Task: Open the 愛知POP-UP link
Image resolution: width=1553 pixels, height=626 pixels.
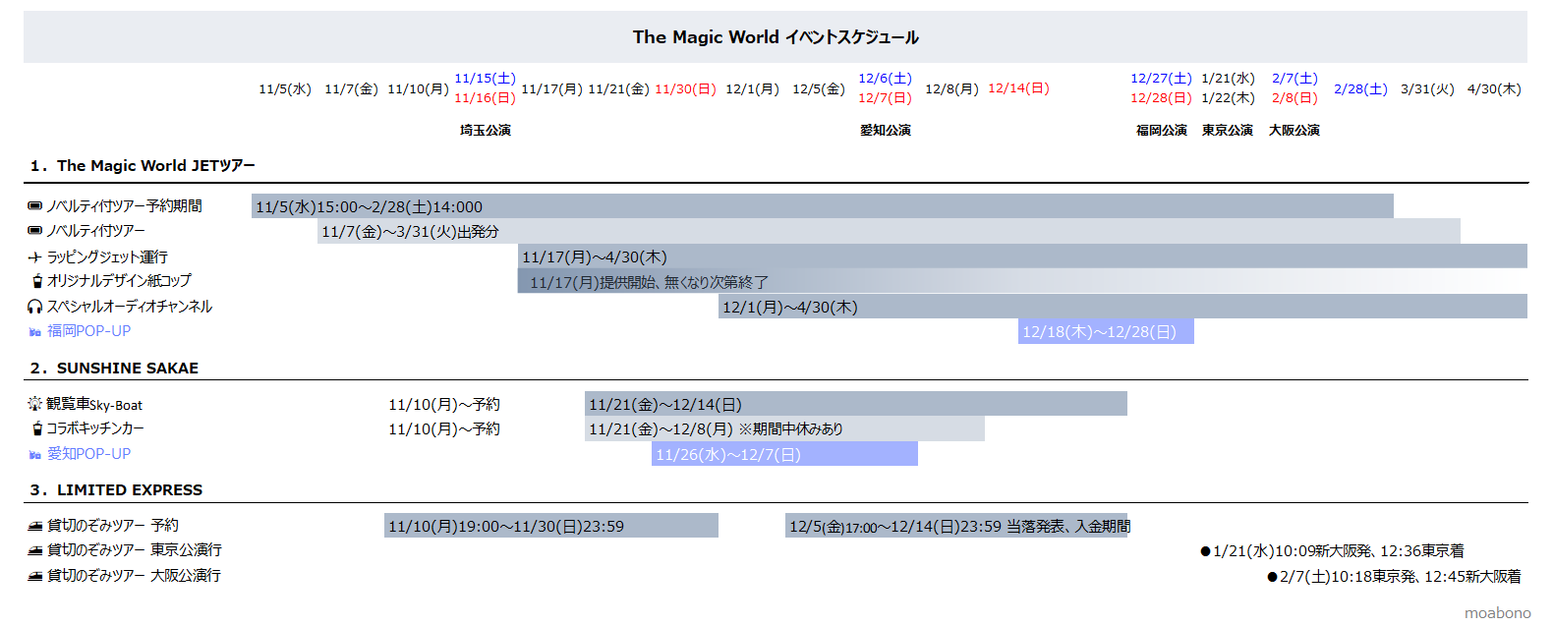Action: (x=88, y=454)
